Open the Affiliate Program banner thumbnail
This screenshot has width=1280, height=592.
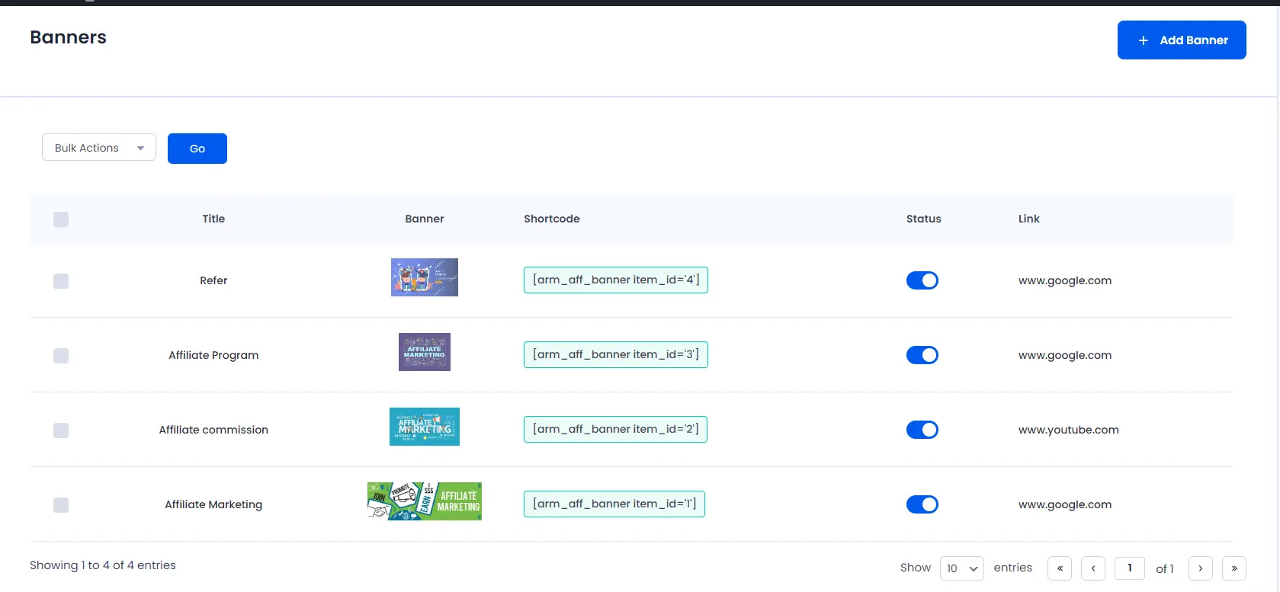pyautogui.click(x=425, y=352)
